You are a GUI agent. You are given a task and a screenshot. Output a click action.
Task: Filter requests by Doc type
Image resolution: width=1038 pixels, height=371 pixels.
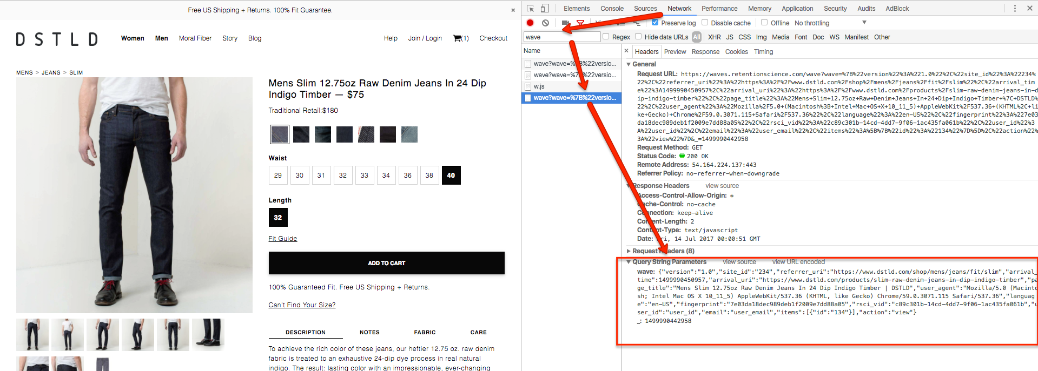[818, 37]
